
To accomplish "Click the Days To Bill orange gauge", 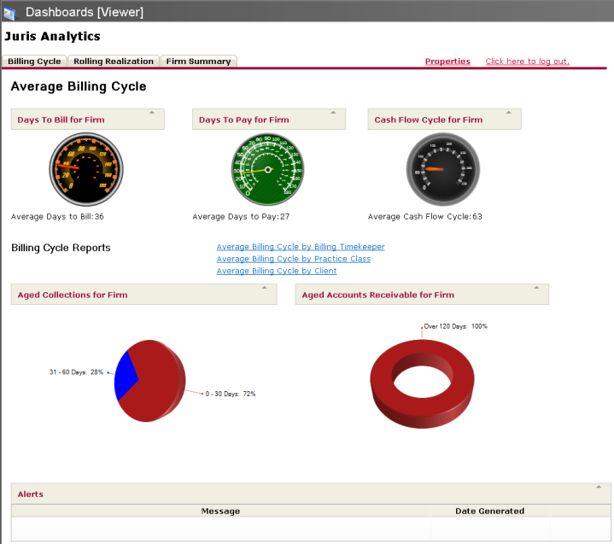I will click(x=86, y=169).
